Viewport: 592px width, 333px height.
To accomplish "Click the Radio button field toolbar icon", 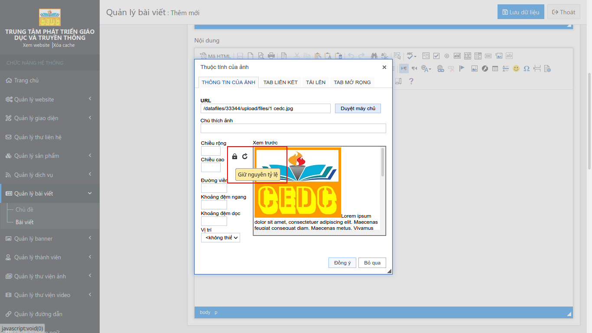I will tap(447, 56).
